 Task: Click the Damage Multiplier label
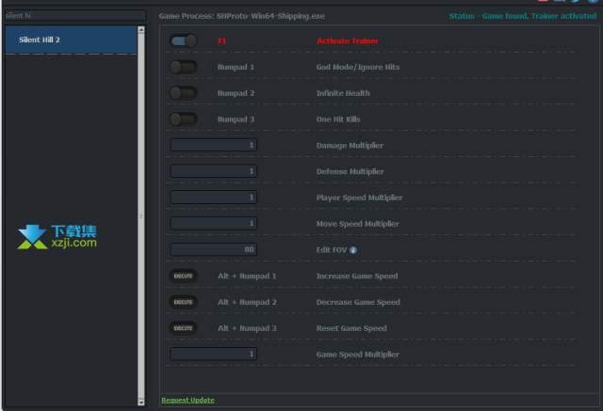[350, 146]
